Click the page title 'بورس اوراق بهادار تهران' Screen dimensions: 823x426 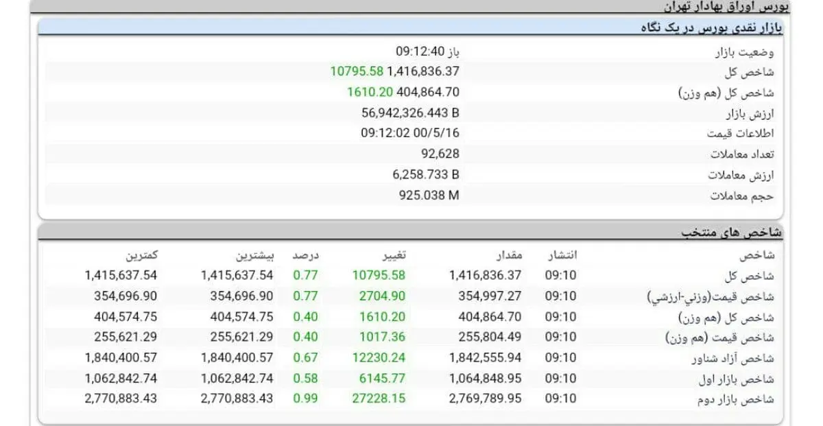click(x=727, y=5)
